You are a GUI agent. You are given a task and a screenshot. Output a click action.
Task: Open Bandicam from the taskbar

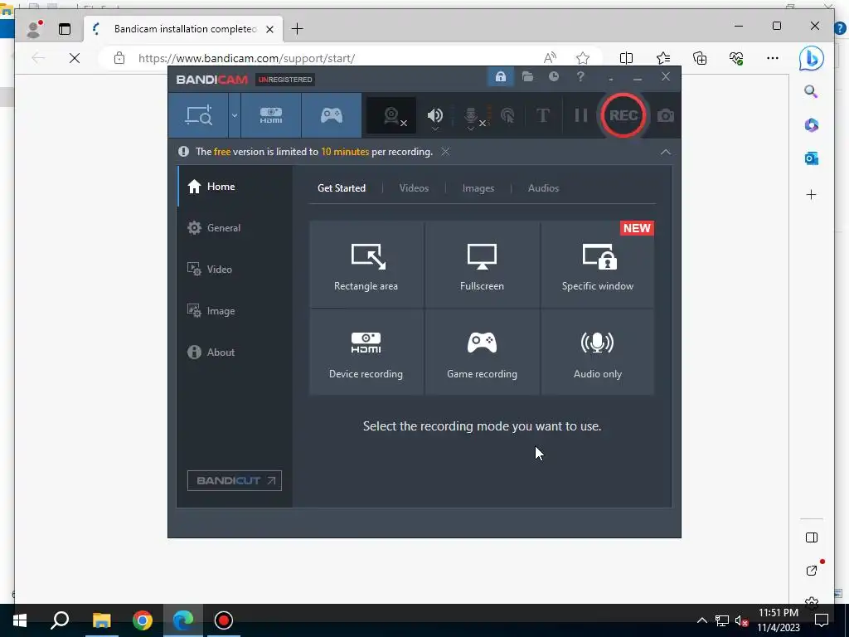click(x=224, y=620)
